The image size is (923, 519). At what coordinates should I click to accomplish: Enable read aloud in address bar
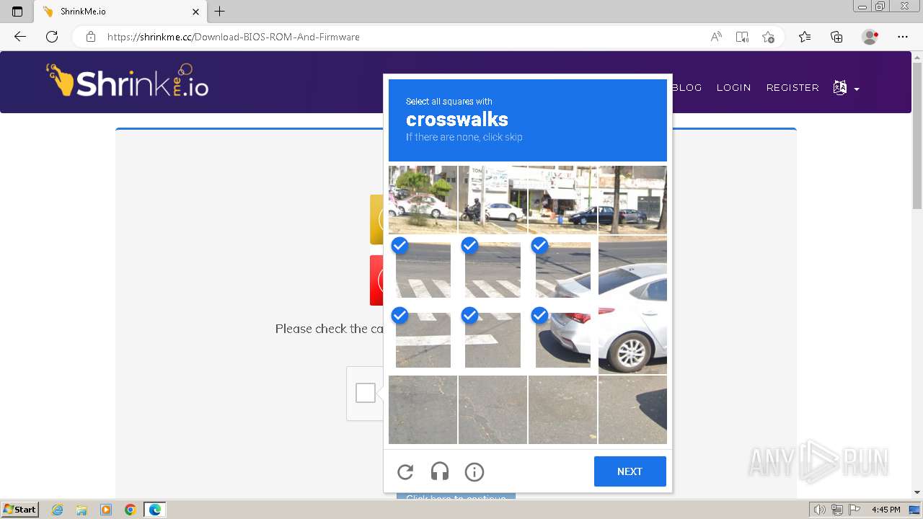[x=716, y=37]
